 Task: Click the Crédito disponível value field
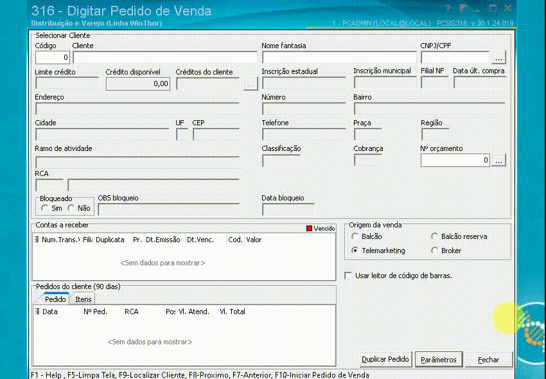(138, 84)
